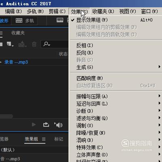Click the insert into multitrack icon
The width and height of the screenshot is (162, 162).
click(22, 44)
